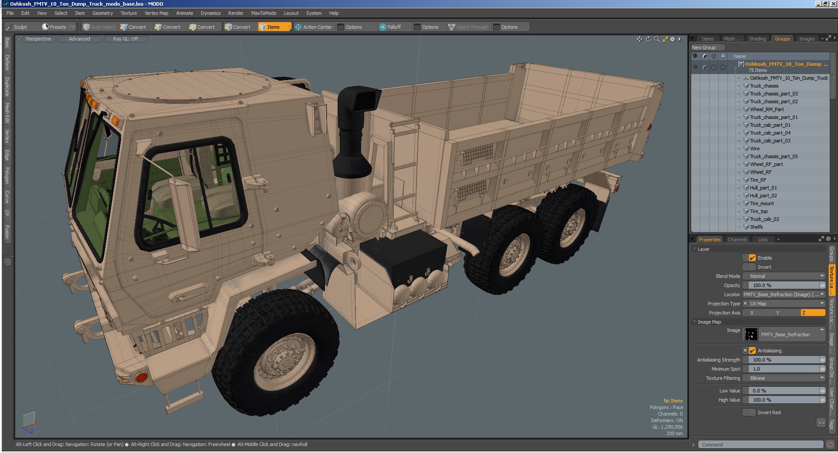The height and width of the screenshot is (453, 838).
Task: Switch to the Shading tab
Action: coord(757,39)
